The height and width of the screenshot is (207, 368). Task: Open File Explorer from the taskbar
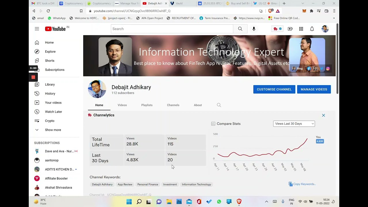click(x=169, y=202)
